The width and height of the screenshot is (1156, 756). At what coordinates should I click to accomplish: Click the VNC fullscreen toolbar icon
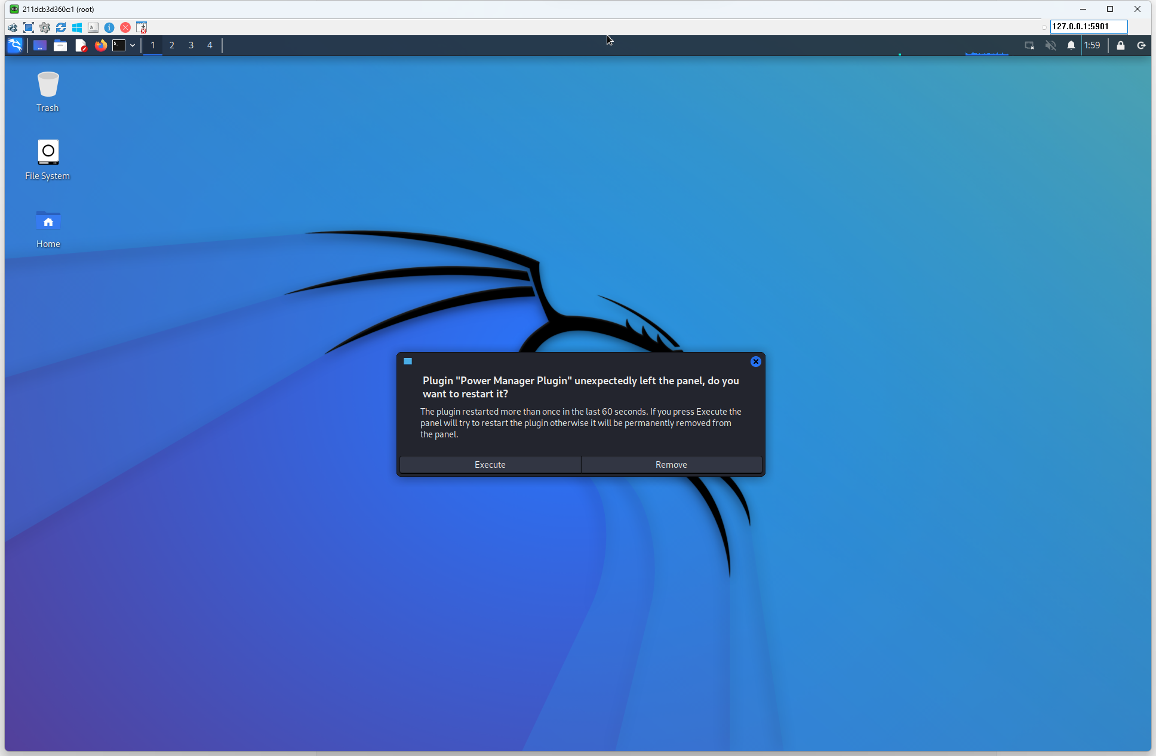point(29,27)
